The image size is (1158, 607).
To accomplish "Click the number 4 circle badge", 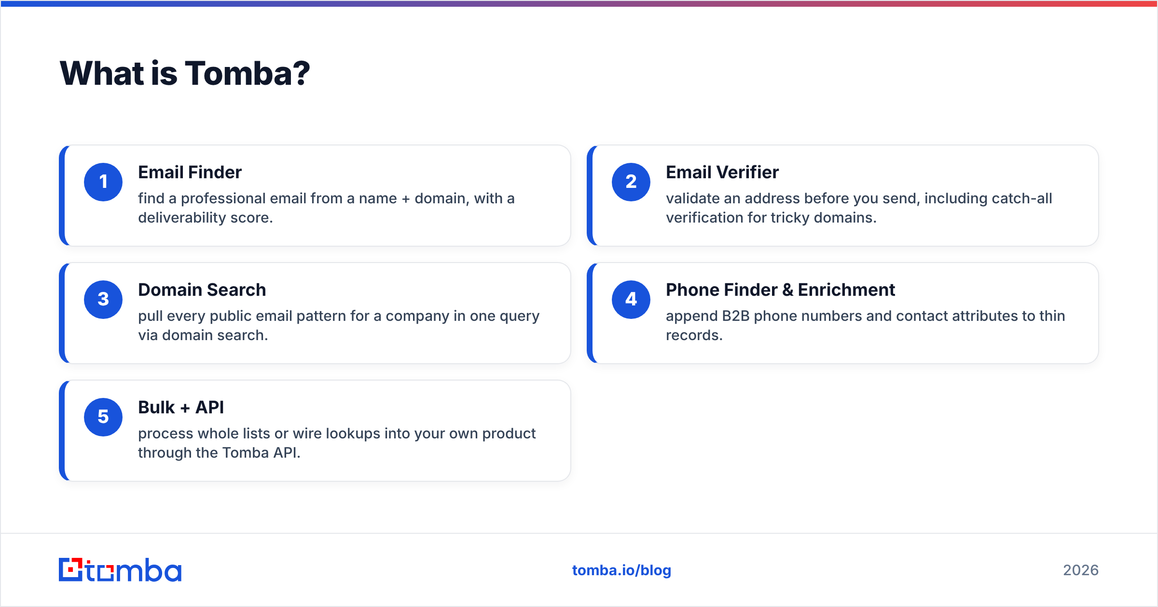I will pos(631,300).
